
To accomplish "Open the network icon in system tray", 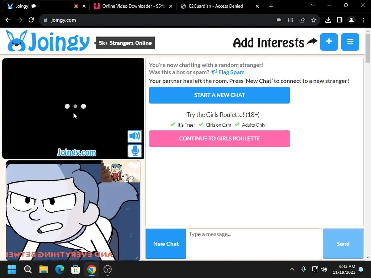I will [x=315, y=269].
